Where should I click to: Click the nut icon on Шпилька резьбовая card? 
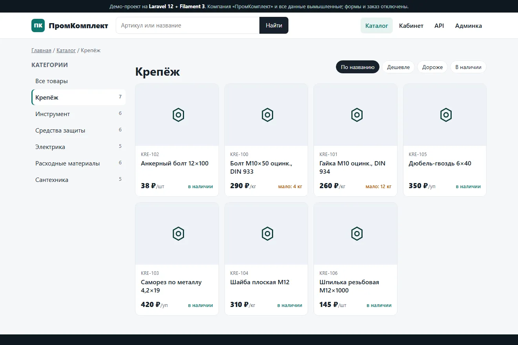(x=357, y=234)
